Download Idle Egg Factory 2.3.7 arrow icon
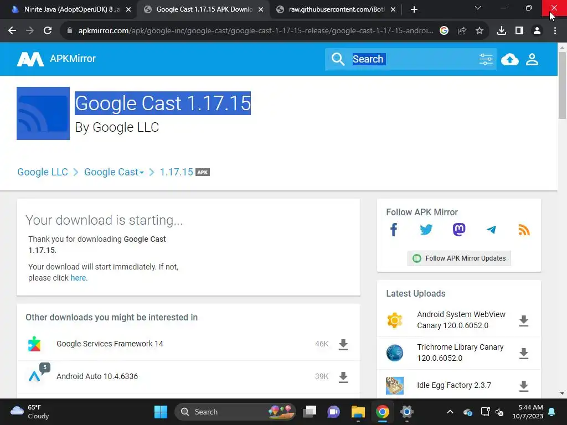This screenshot has width=567, height=425. click(x=524, y=386)
